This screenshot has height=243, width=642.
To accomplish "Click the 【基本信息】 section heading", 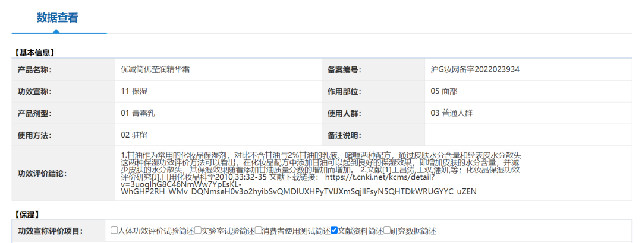I will (37, 52).
